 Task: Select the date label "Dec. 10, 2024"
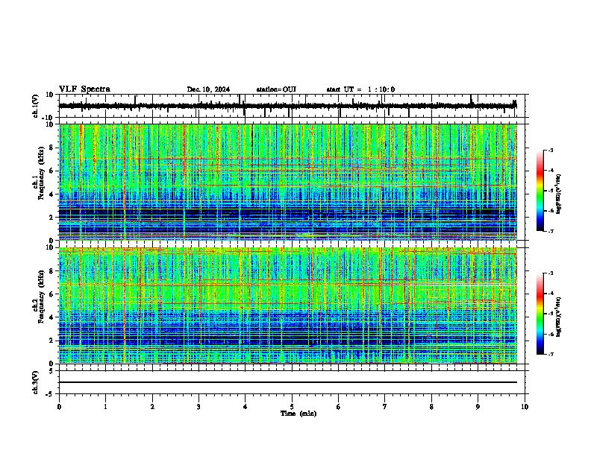click(x=208, y=89)
